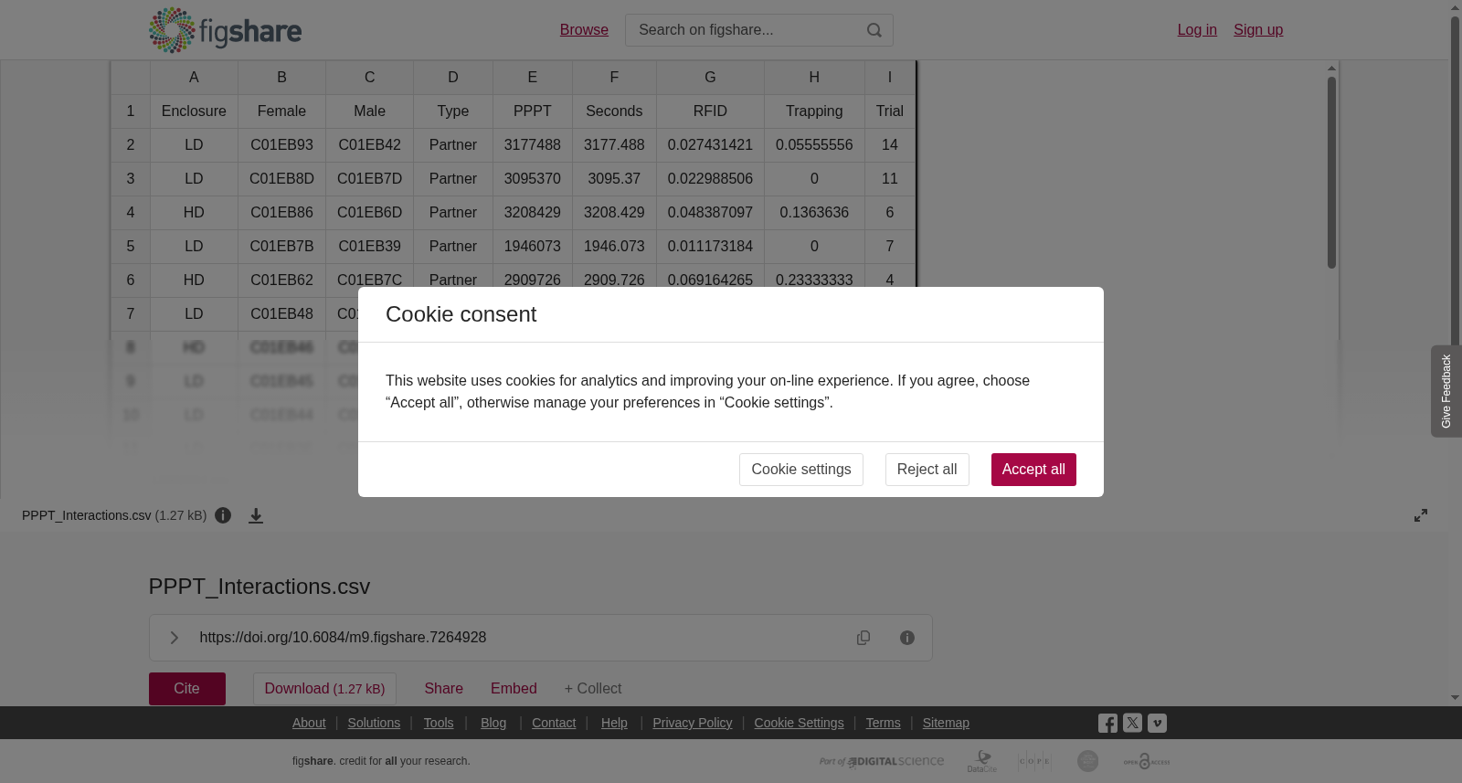
Task: Open Solutions footer link
Action: (x=374, y=723)
